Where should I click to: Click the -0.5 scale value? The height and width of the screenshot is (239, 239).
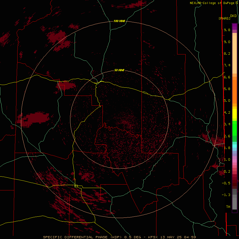click(226, 183)
